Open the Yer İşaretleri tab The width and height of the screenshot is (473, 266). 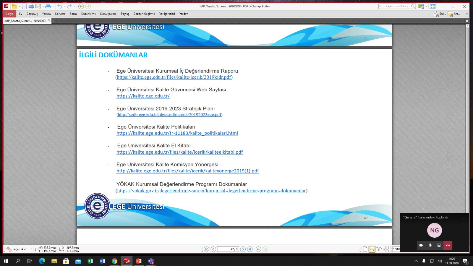pyautogui.click(x=167, y=14)
